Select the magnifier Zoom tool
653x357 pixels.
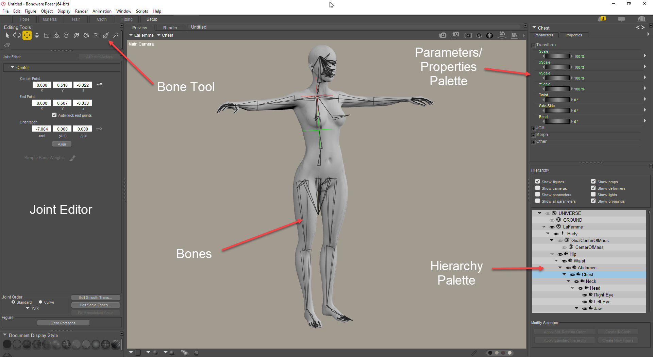(x=116, y=35)
